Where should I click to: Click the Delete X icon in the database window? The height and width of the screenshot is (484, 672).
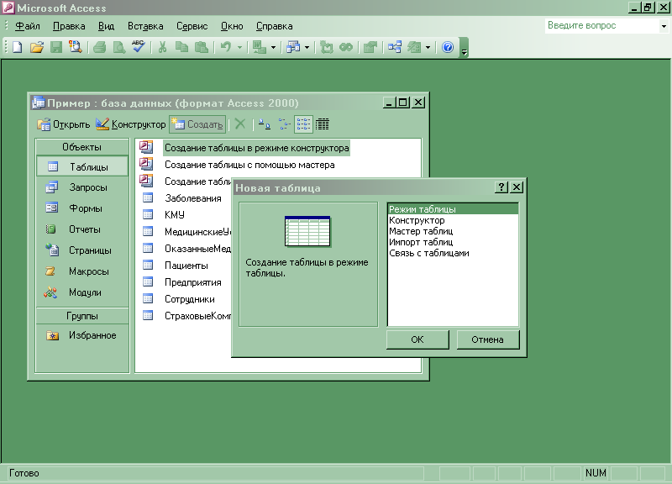point(240,124)
